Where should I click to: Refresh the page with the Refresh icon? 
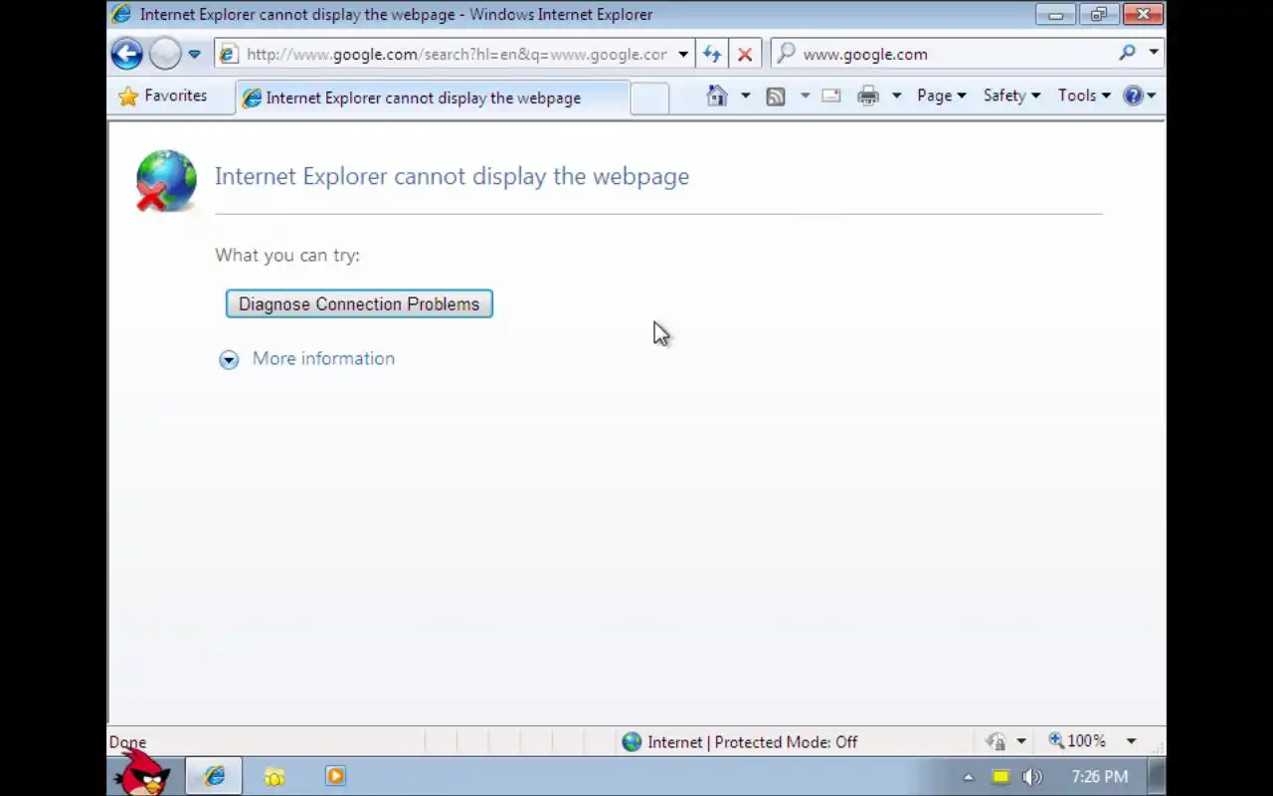pos(711,54)
